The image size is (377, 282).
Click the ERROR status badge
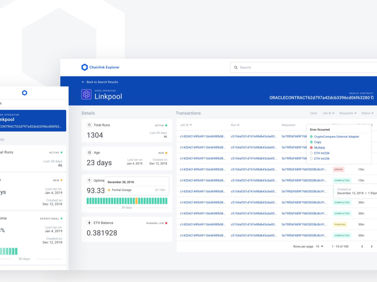click(338, 169)
